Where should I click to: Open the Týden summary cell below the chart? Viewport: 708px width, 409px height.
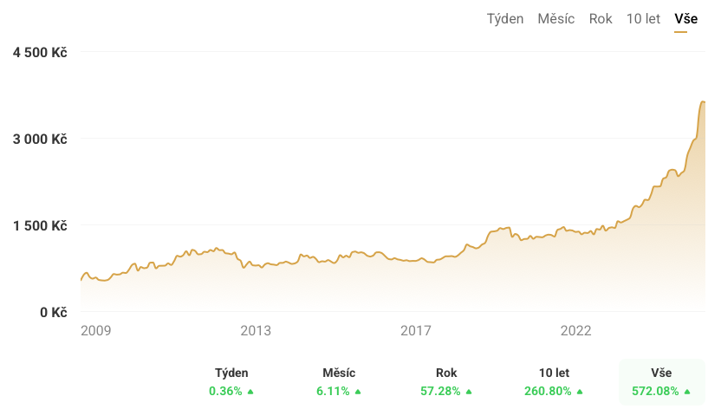coord(231,382)
